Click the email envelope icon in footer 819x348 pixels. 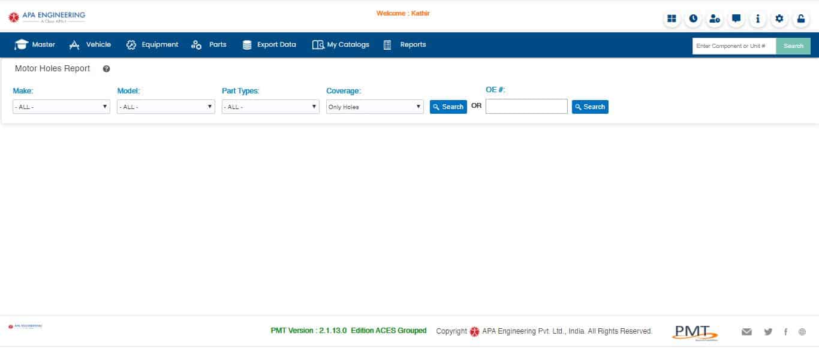point(746,332)
